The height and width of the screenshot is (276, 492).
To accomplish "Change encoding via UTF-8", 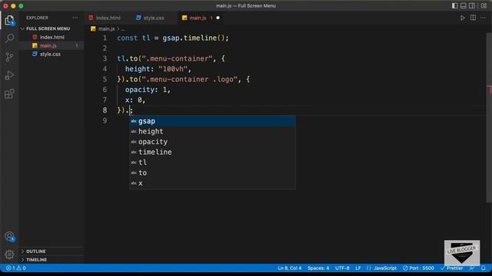I will click(x=342, y=268).
